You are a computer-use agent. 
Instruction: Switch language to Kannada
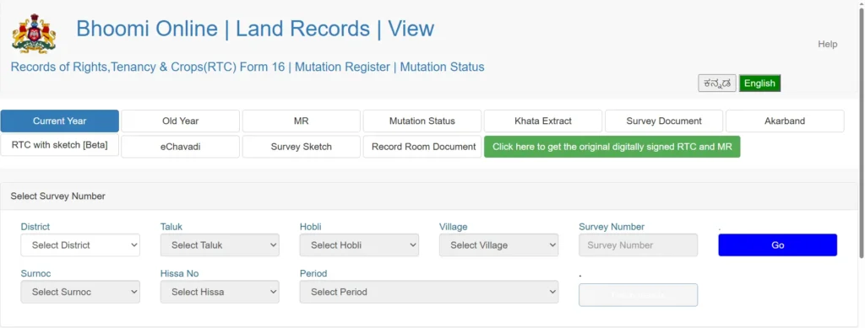pyautogui.click(x=716, y=83)
